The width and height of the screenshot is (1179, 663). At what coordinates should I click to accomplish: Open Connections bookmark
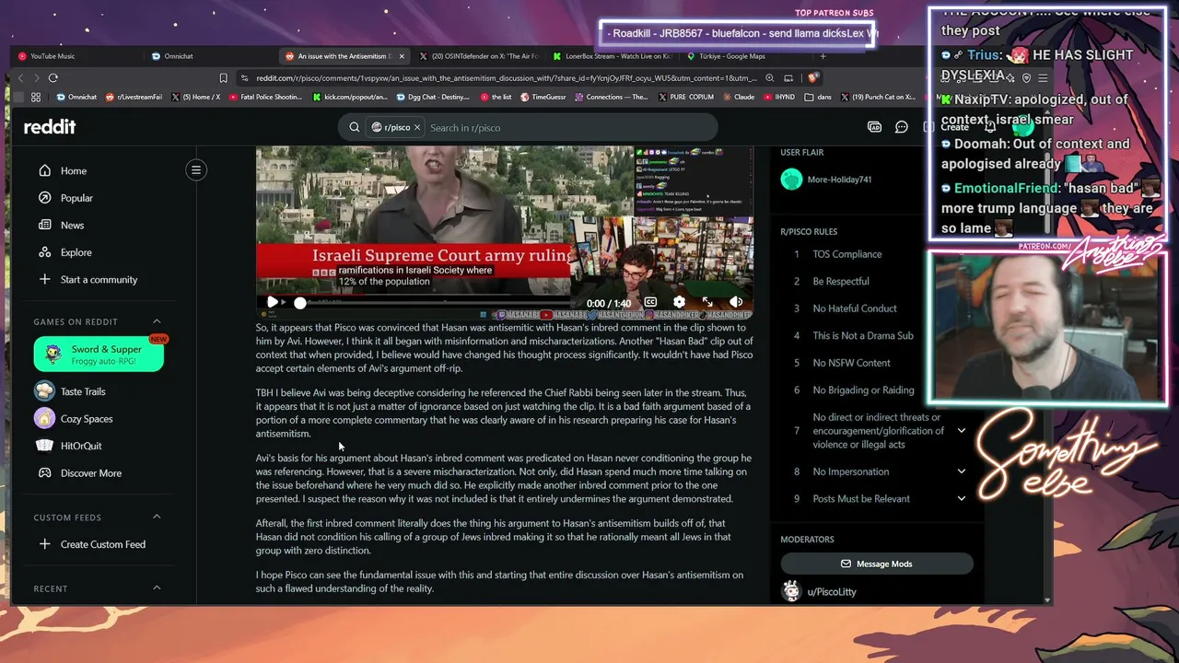point(612,97)
